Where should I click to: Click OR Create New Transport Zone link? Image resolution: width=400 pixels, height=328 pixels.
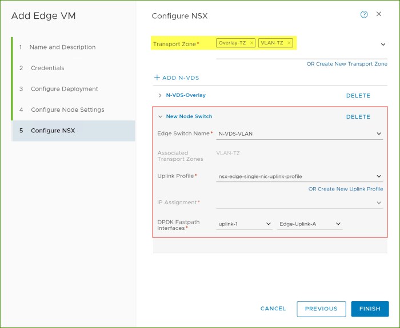(x=347, y=64)
